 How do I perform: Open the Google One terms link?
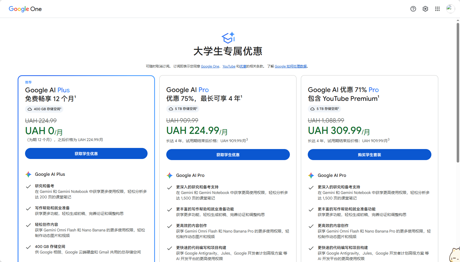[210, 66]
